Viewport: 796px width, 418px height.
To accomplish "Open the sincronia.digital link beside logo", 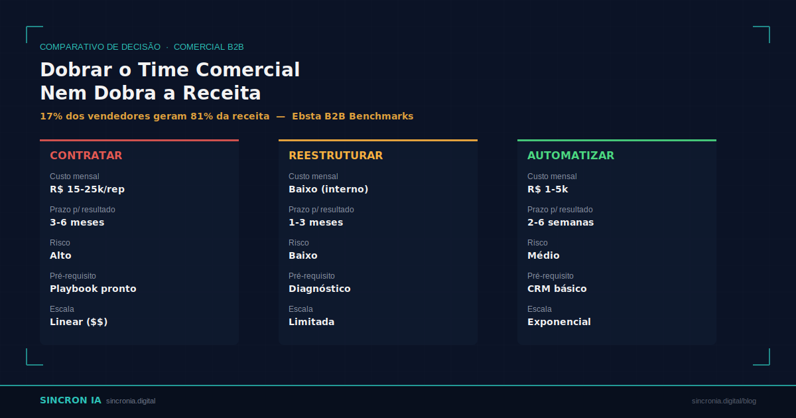I will 131,401.
